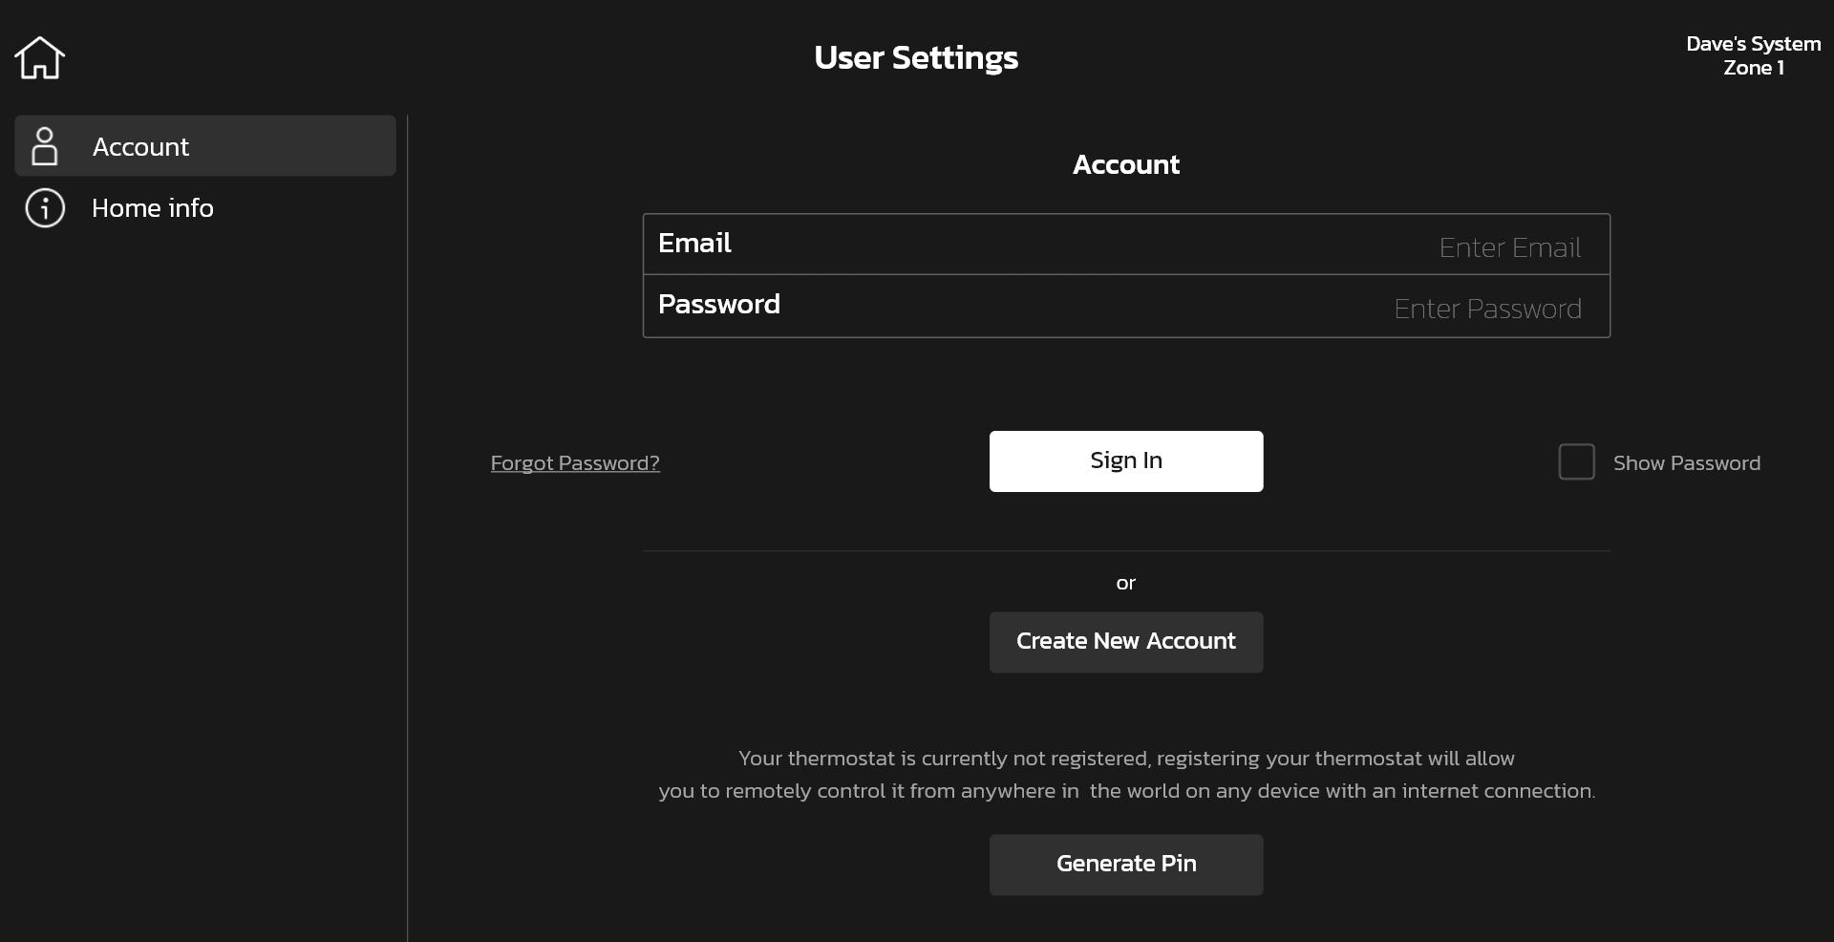Click the Home info circle icon
This screenshot has height=942, width=1834.
(x=45, y=207)
